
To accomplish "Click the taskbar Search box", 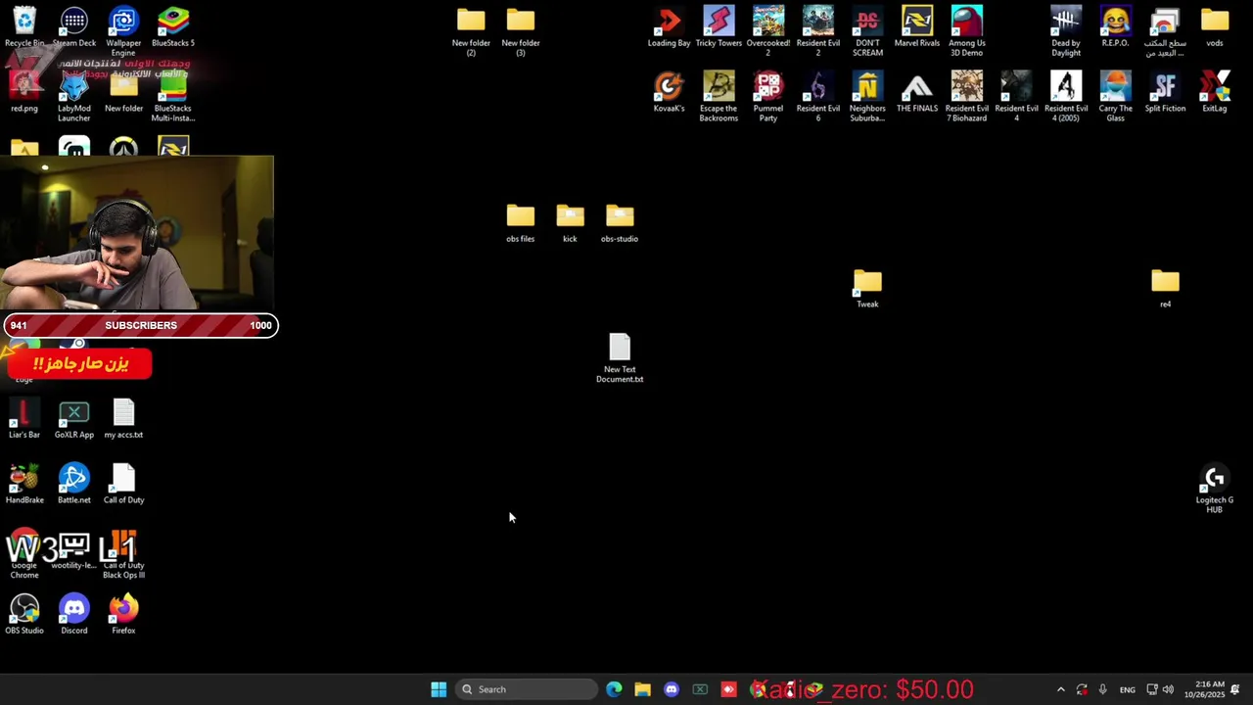I will point(527,689).
